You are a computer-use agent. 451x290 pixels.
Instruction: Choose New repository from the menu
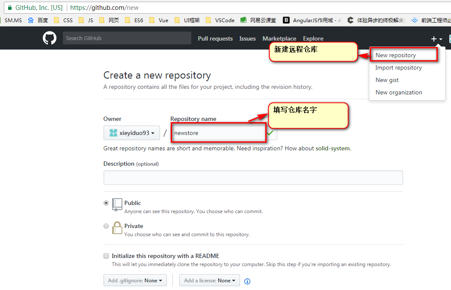(395, 55)
